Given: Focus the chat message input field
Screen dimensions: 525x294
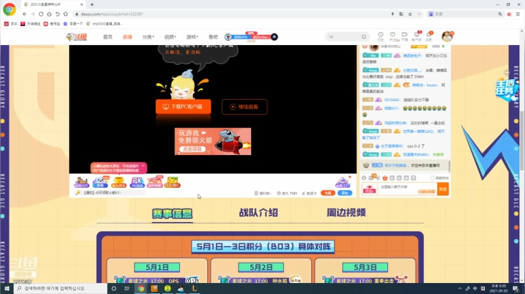Looking at the screenshot, I should [x=407, y=189].
